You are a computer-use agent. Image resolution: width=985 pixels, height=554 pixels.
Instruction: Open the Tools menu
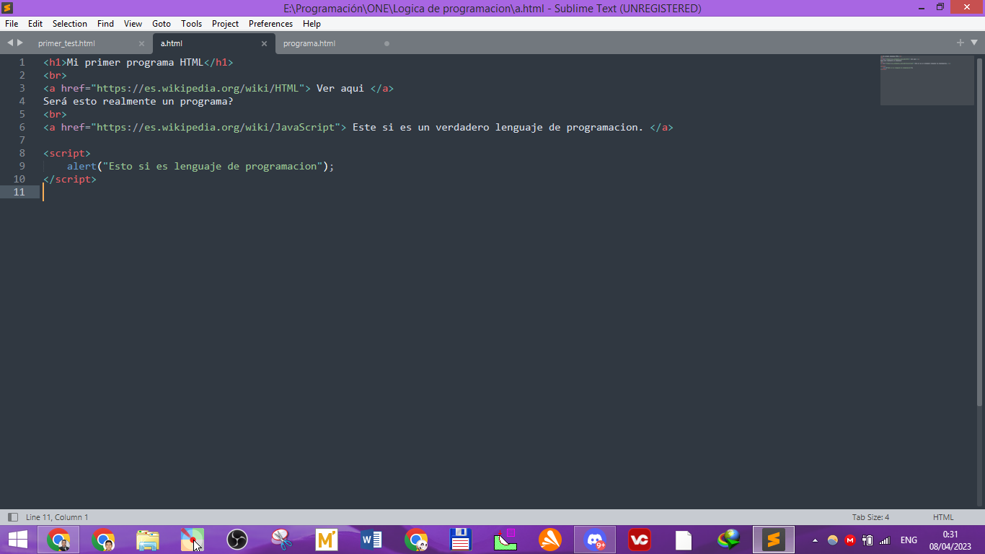click(191, 24)
